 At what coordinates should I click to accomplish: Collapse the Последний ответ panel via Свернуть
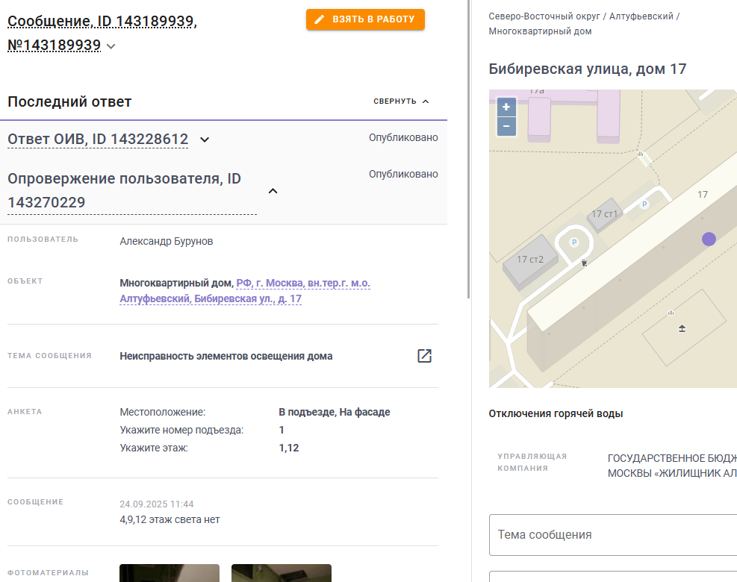pos(401,101)
